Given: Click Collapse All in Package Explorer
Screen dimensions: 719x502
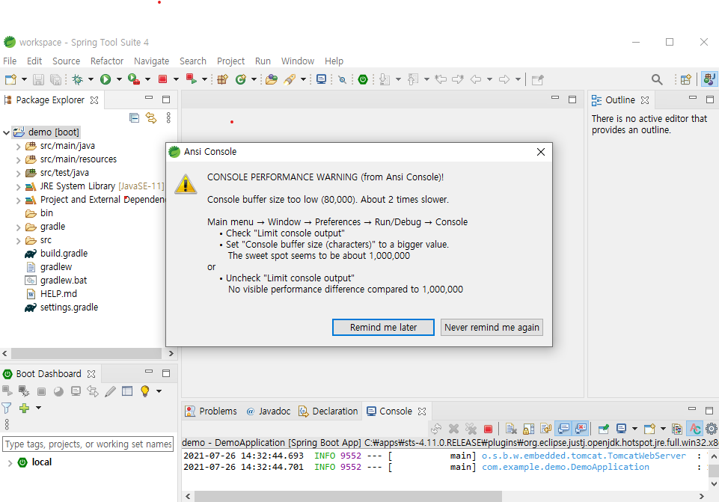Looking at the screenshot, I should [134, 117].
